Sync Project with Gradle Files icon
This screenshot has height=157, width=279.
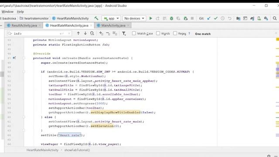point(252,18)
